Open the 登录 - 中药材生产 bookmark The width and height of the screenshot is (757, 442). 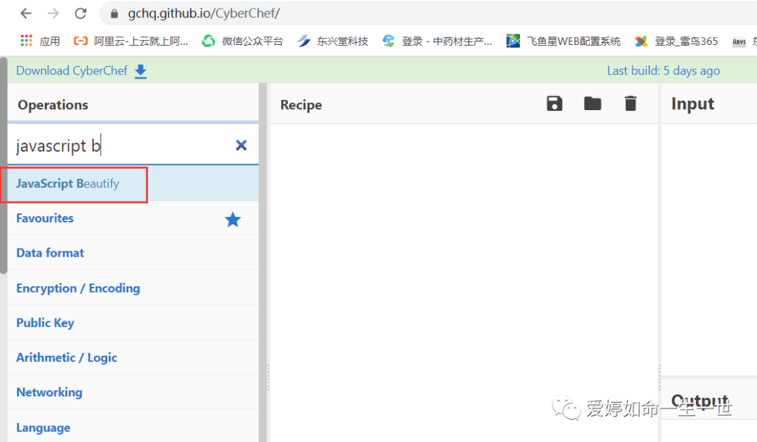tap(437, 41)
